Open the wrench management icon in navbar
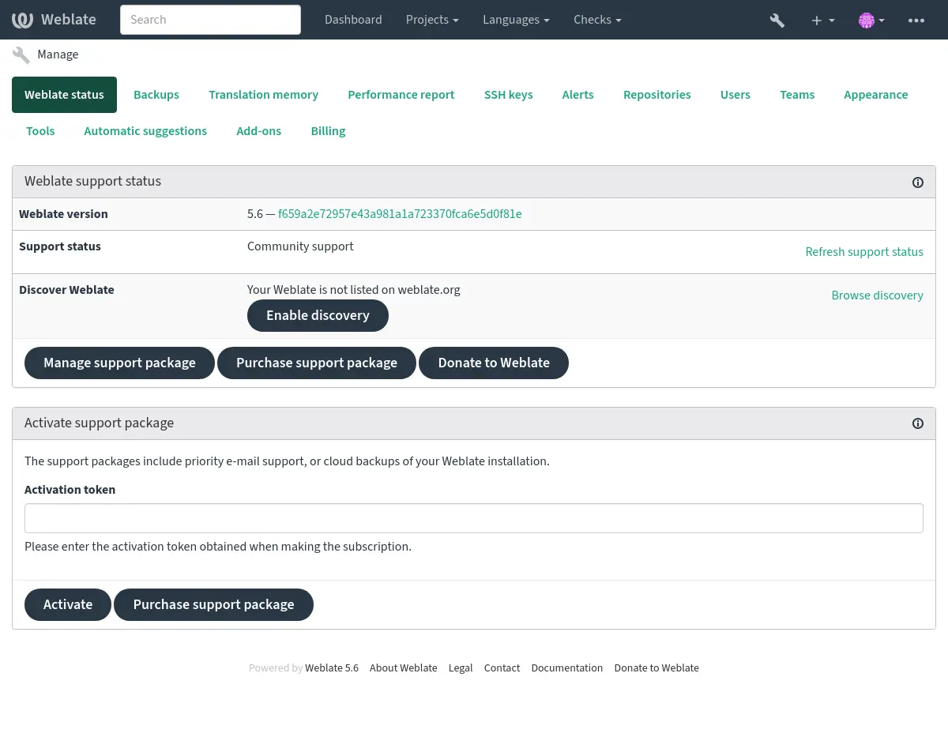The height and width of the screenshot is (756, 948). 777,21
